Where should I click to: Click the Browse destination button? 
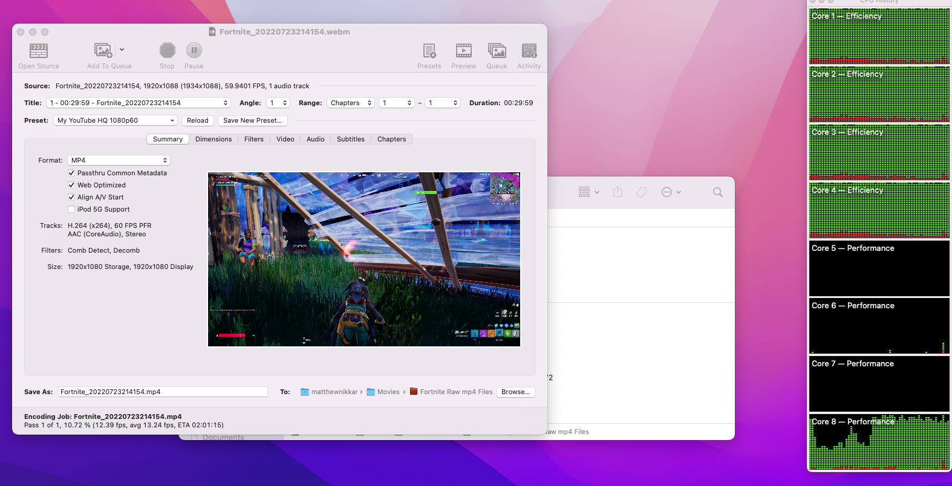515,392
